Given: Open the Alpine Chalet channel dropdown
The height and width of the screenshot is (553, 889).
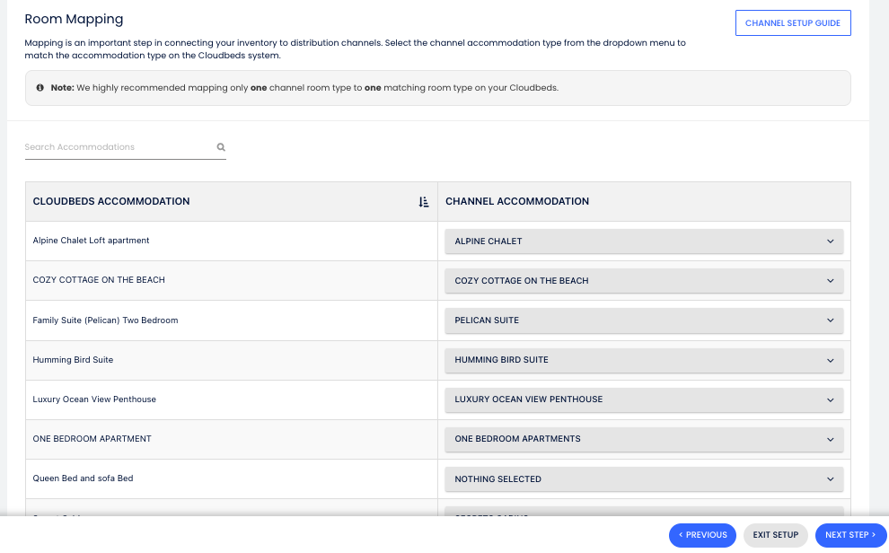Looking at the screenshot, I should (x=644, y=241).
